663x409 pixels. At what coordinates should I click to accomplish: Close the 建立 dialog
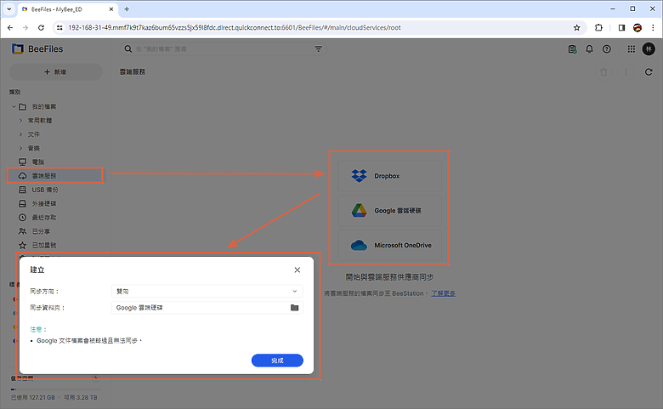297,270
